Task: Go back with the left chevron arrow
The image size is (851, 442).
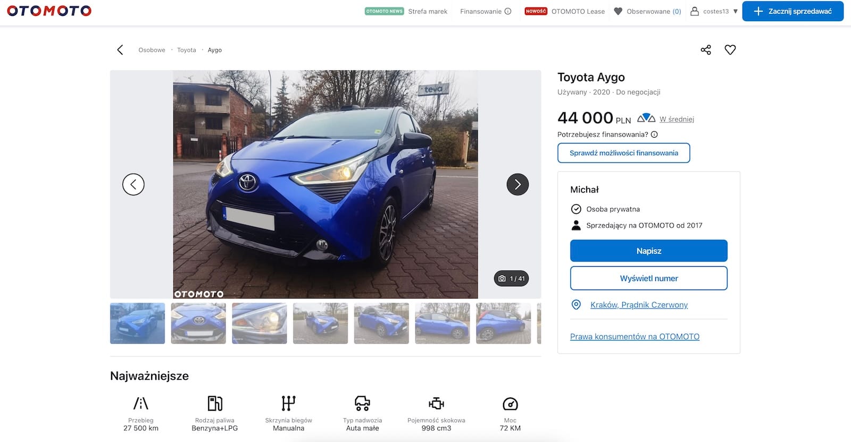Action: 120,50
